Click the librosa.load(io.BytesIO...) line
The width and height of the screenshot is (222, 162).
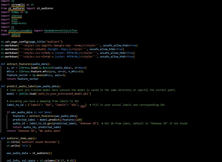[47, 68]
